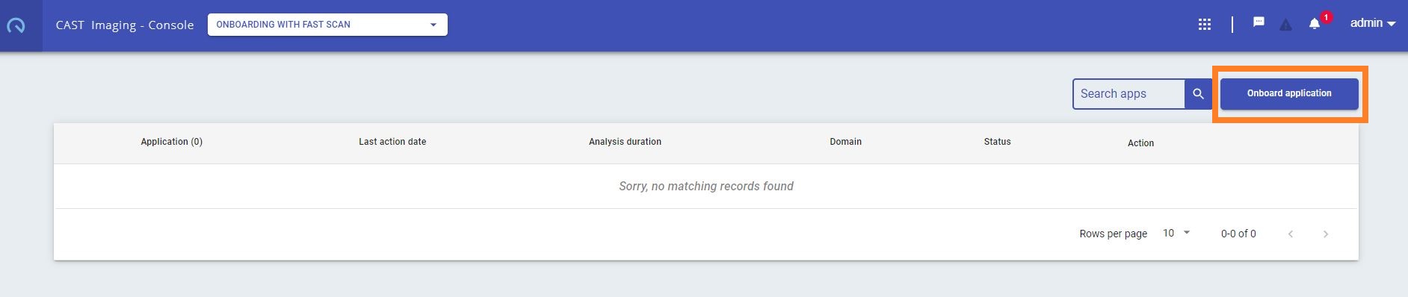This screenshot has height=297, width=1408.
Task: Open the apps grid menu icon
Action: pyautogui.click(x=1205, y=25)
